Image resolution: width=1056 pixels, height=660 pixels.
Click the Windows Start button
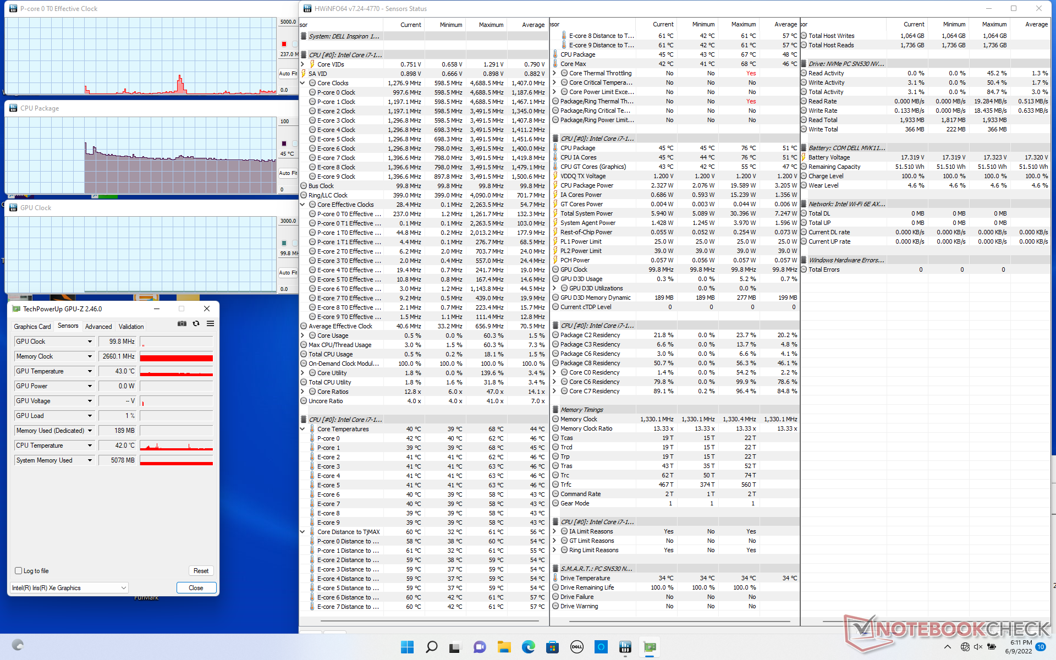click(x=407, y=647)
